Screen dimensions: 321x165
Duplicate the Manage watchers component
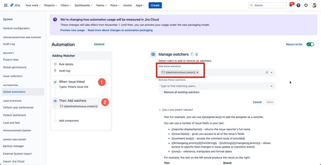(x=192, y=54)
